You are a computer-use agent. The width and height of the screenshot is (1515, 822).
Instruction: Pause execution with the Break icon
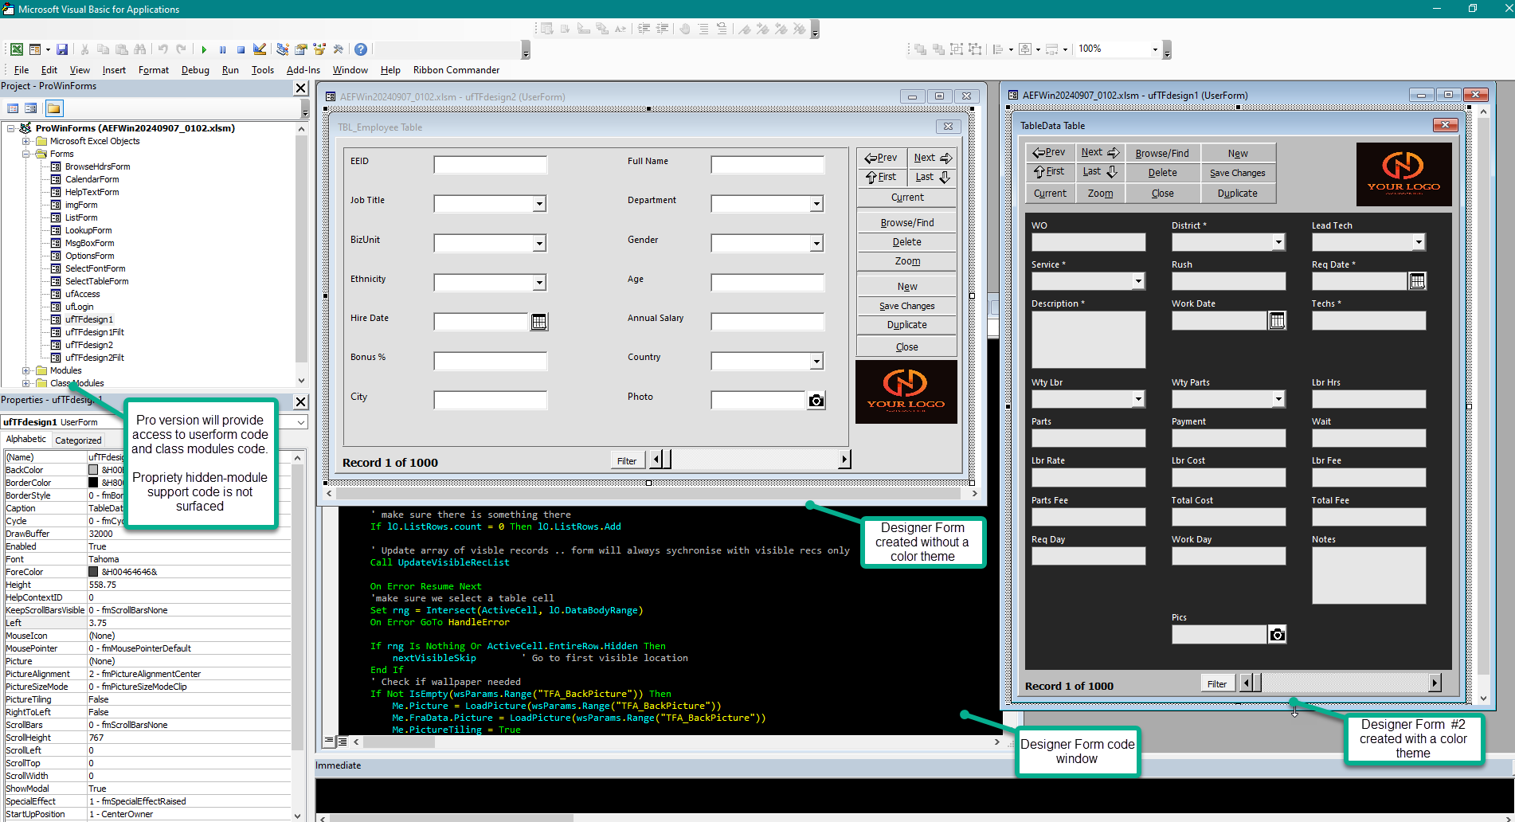[222, 49]
